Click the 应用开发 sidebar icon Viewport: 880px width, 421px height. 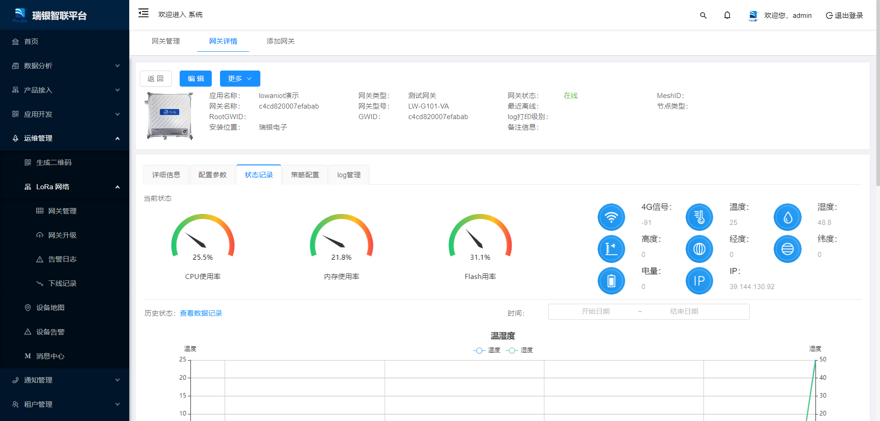(16, 114)
